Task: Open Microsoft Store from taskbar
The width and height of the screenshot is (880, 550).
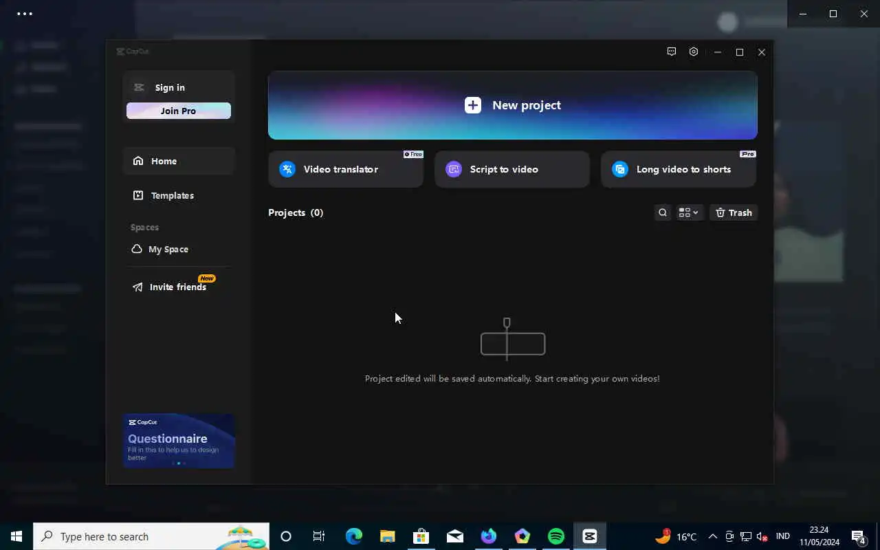Action: 421,536
